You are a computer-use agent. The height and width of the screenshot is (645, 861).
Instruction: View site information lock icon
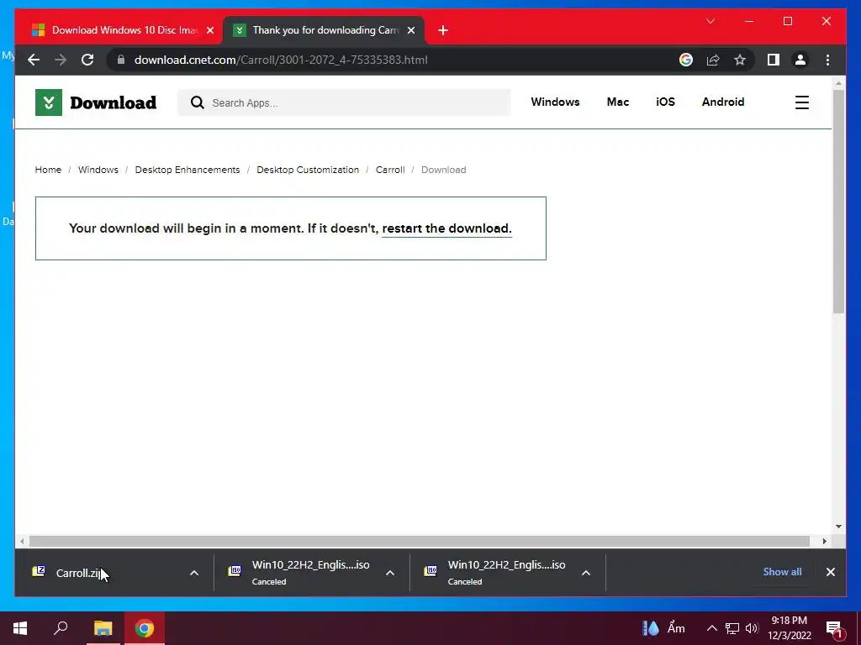(x=121, y=60)
